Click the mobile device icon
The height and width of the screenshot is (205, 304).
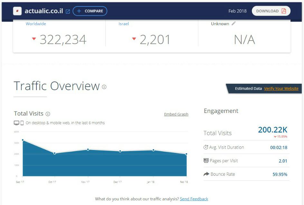click(x=22, y=123)
